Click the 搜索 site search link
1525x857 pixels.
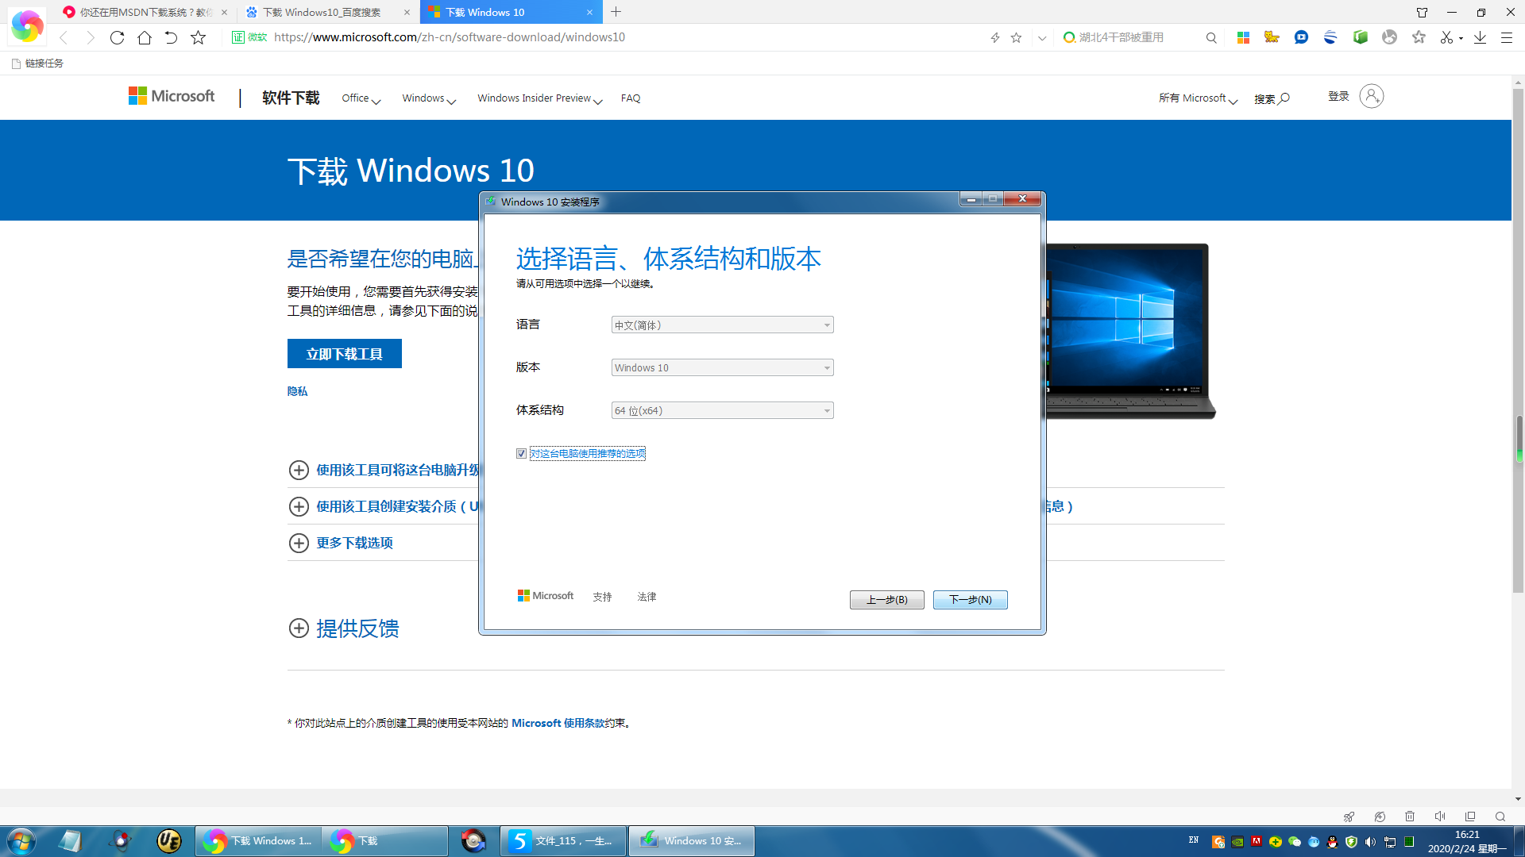pos(1272,98)
